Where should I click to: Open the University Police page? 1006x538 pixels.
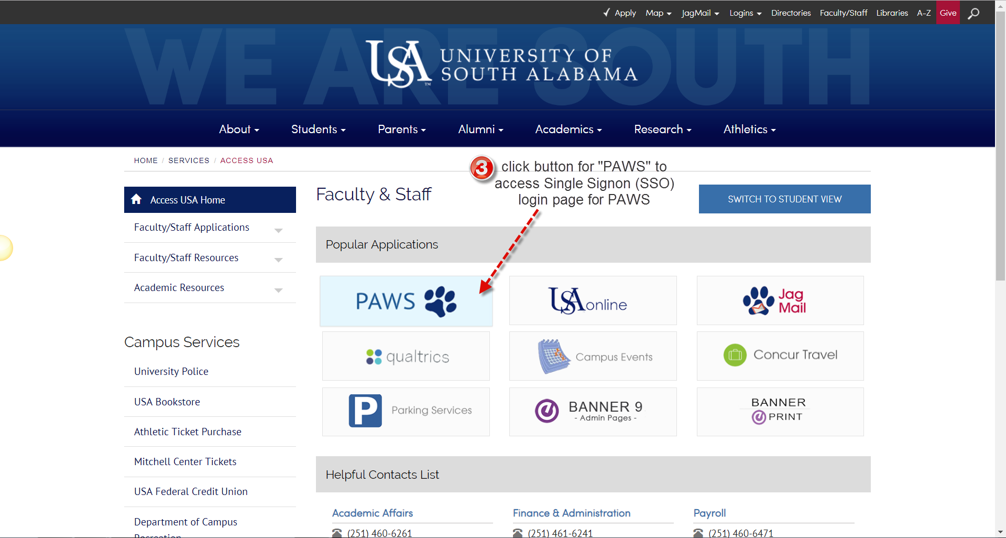point(171,371)
